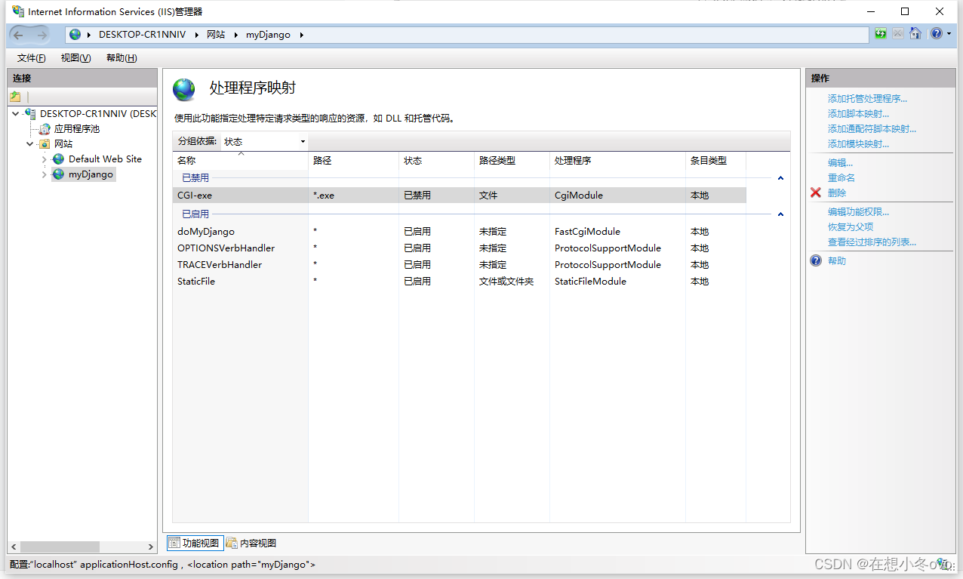Click 帮助 link in the Actions pane

[837, 261]
